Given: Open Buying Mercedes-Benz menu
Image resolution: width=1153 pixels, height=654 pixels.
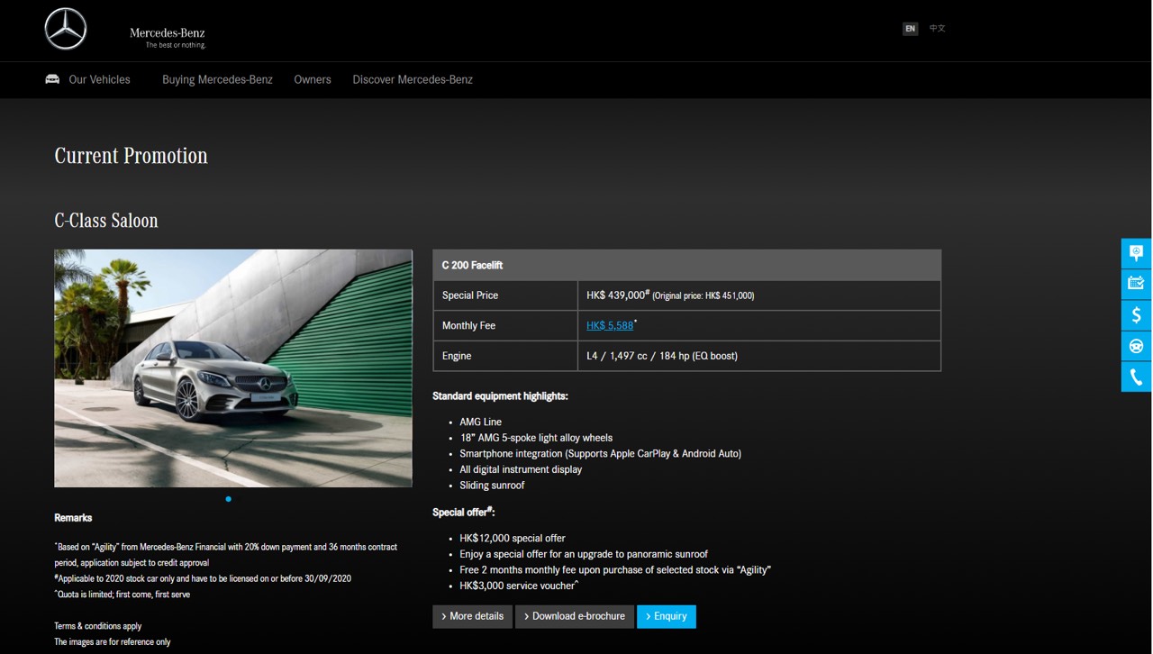Looking at the screenshot, I should [217, 79].
